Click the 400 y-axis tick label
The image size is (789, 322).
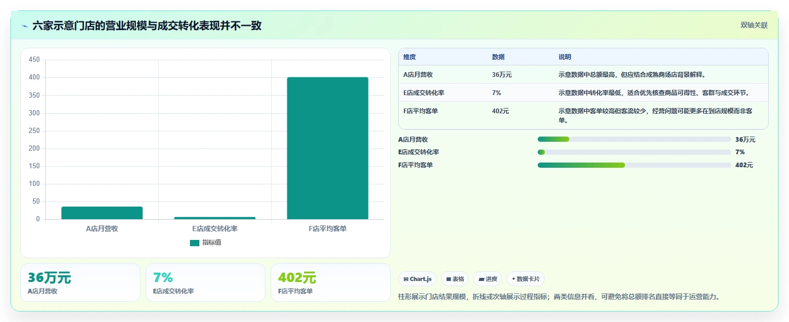click(x=34, y=77)
